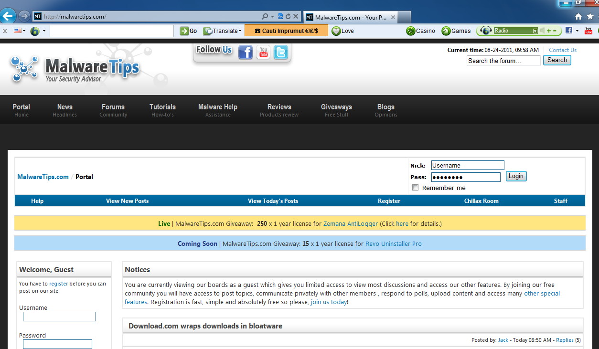Click the Facebook icon in the toolbar

point(569,31)
